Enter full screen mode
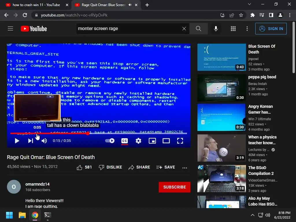This screenshot has width=296, height=222. (x=180, y=141)
